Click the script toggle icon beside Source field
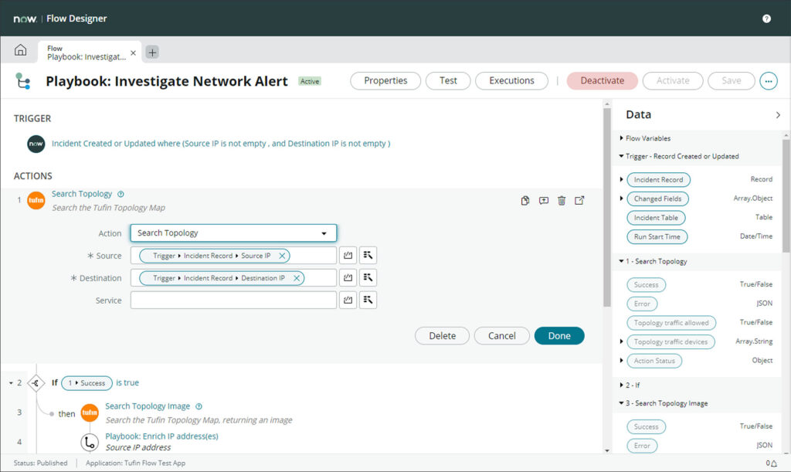Screen dimensions: 791x472 [348, 256]
